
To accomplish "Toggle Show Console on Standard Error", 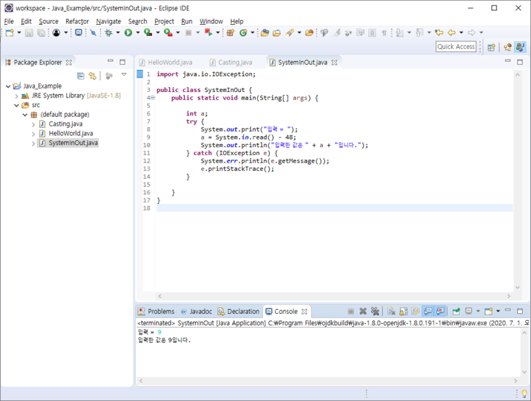I will [440, 311].
